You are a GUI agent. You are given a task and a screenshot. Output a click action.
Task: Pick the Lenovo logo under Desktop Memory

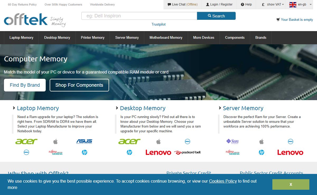158,152
